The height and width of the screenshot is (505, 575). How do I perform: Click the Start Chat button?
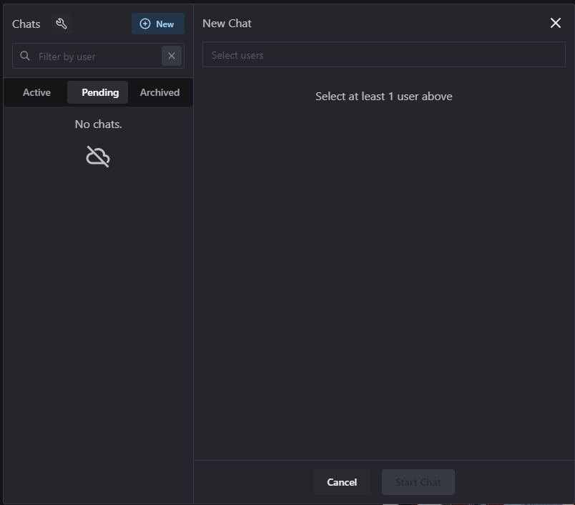tap(418, 482)
